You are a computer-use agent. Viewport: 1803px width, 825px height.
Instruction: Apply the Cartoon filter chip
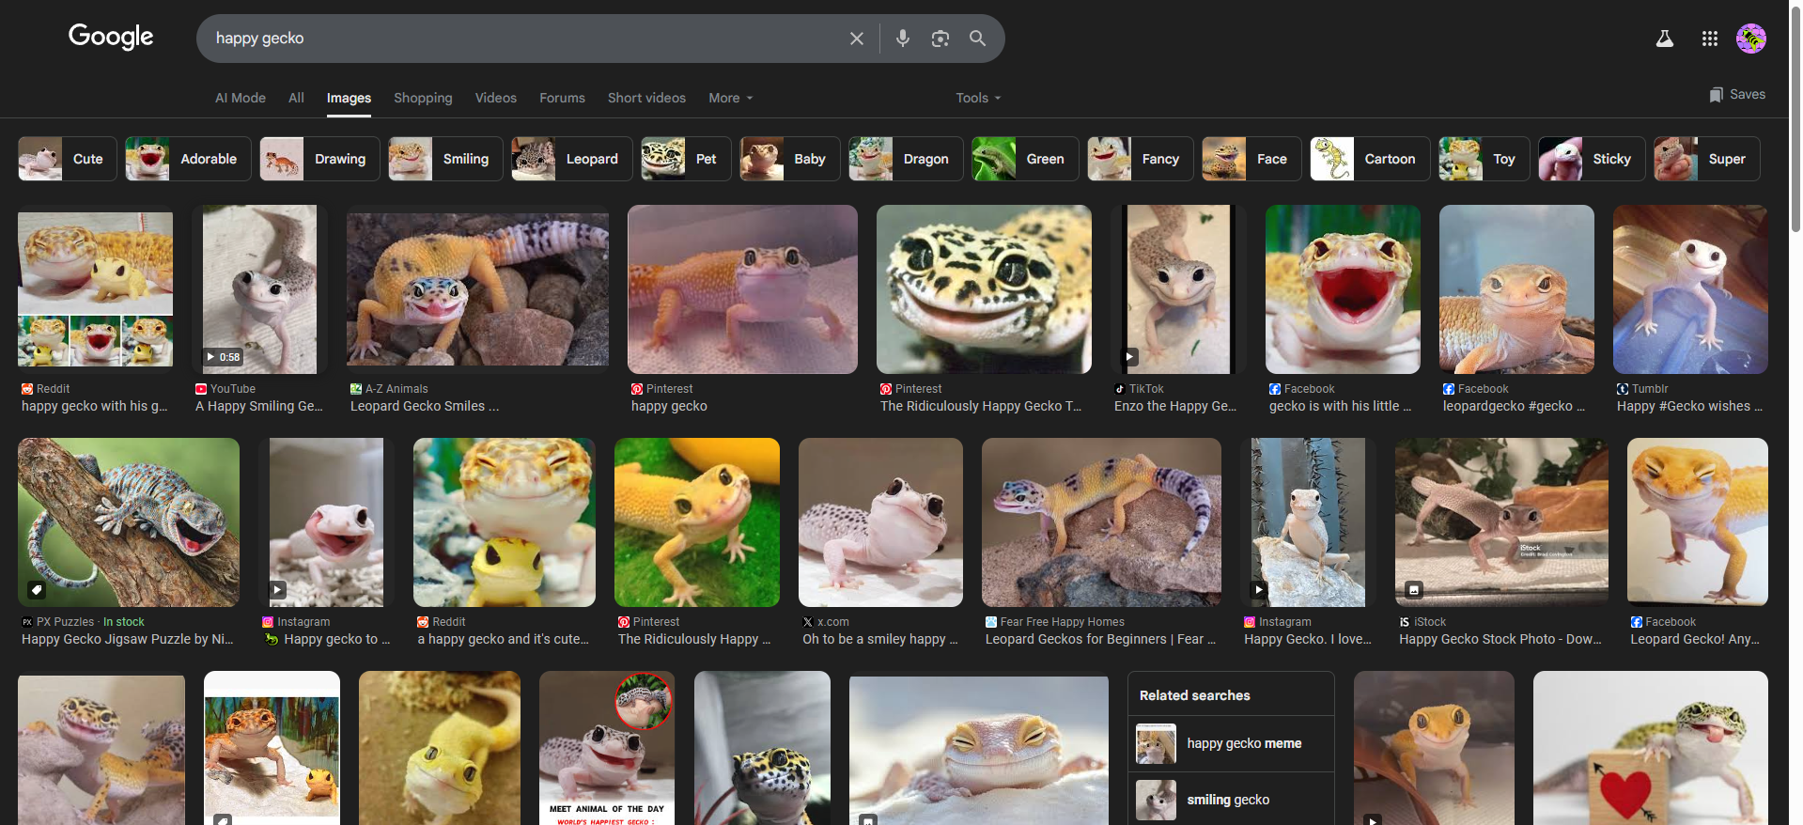pos(1369,159)
